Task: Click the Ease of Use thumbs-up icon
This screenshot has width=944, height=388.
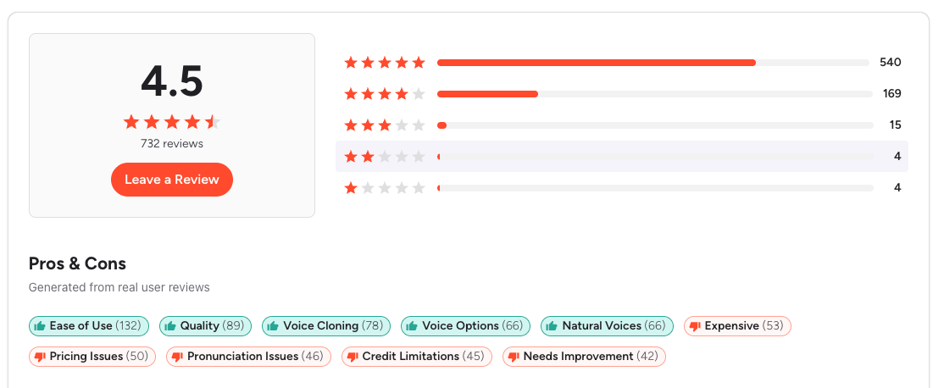Action: 39,326
